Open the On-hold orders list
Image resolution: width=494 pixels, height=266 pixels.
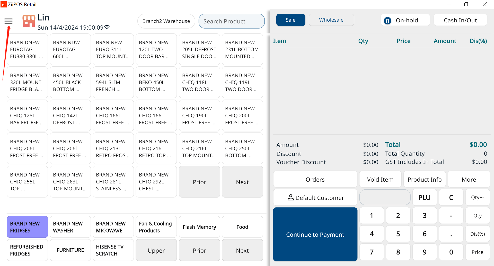pos(405,20)
